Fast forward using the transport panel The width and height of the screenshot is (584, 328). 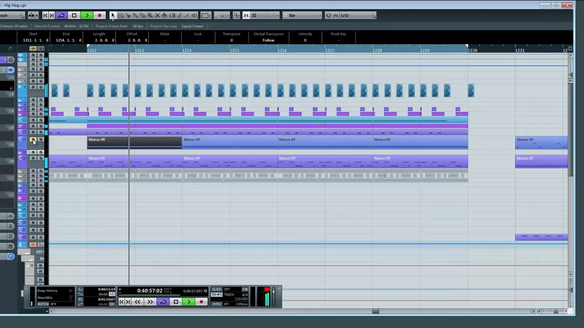coord(151,302)
